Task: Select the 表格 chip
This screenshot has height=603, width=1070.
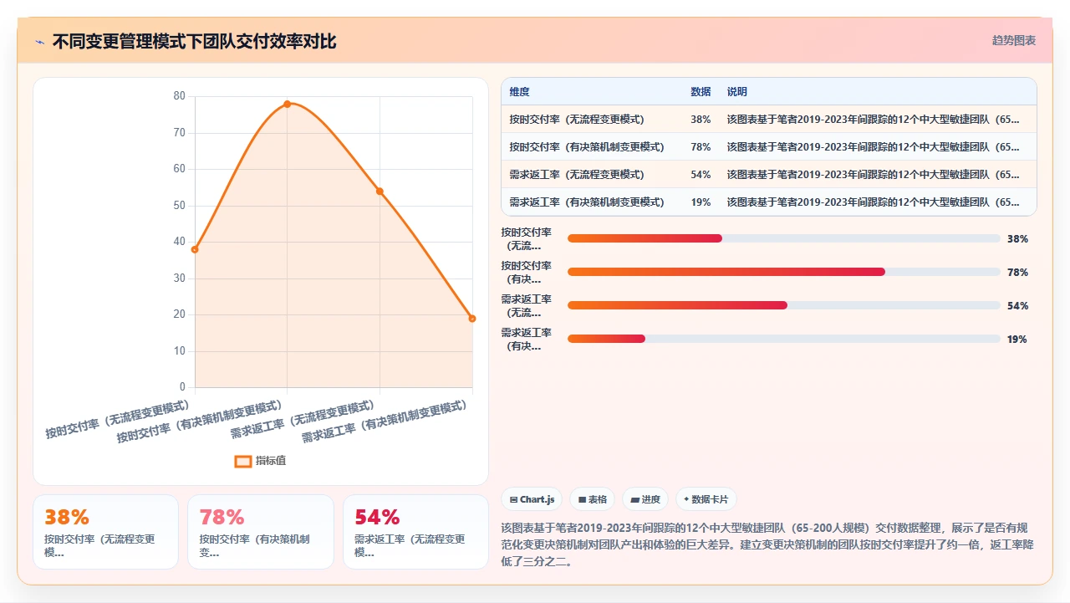Action: tap(593, 499)
